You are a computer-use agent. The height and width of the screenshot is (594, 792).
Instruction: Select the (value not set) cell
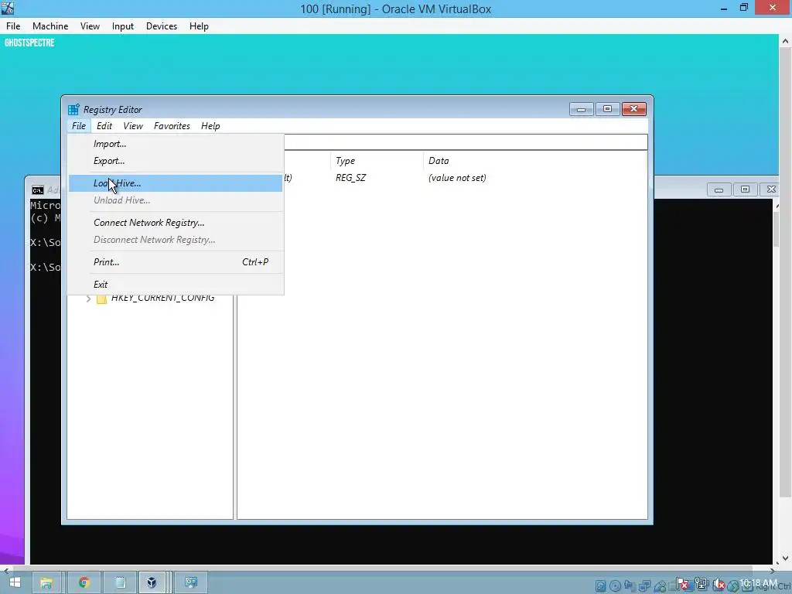click(x=457, y=178)
